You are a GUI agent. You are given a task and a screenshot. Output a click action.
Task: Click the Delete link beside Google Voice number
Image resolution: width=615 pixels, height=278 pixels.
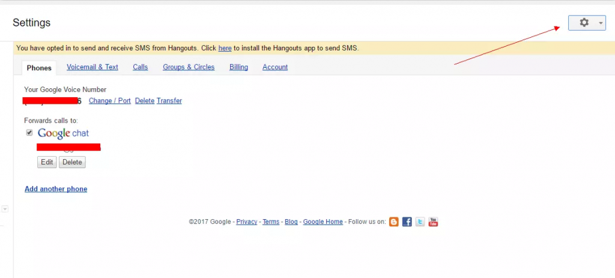pos(145,101)
